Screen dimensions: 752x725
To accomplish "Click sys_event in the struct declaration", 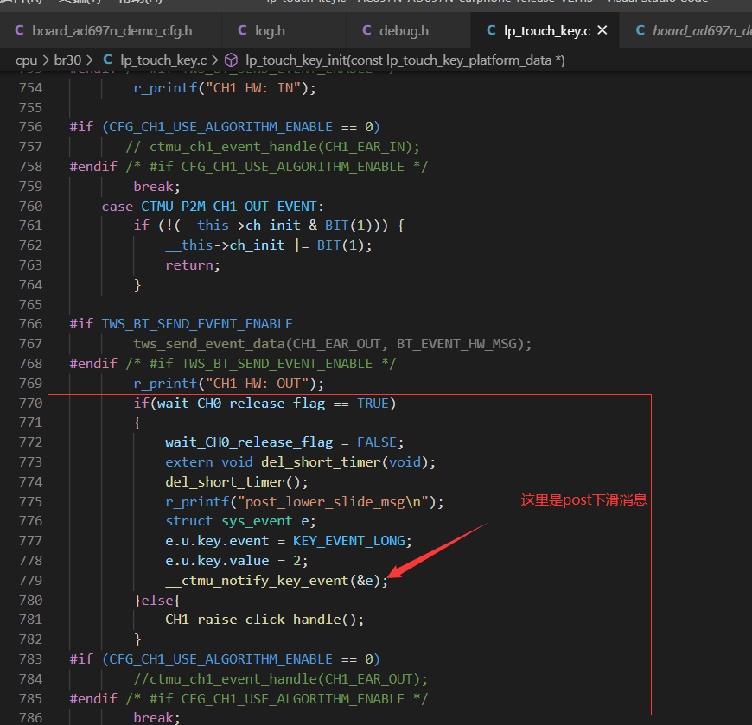I will 257,521.
